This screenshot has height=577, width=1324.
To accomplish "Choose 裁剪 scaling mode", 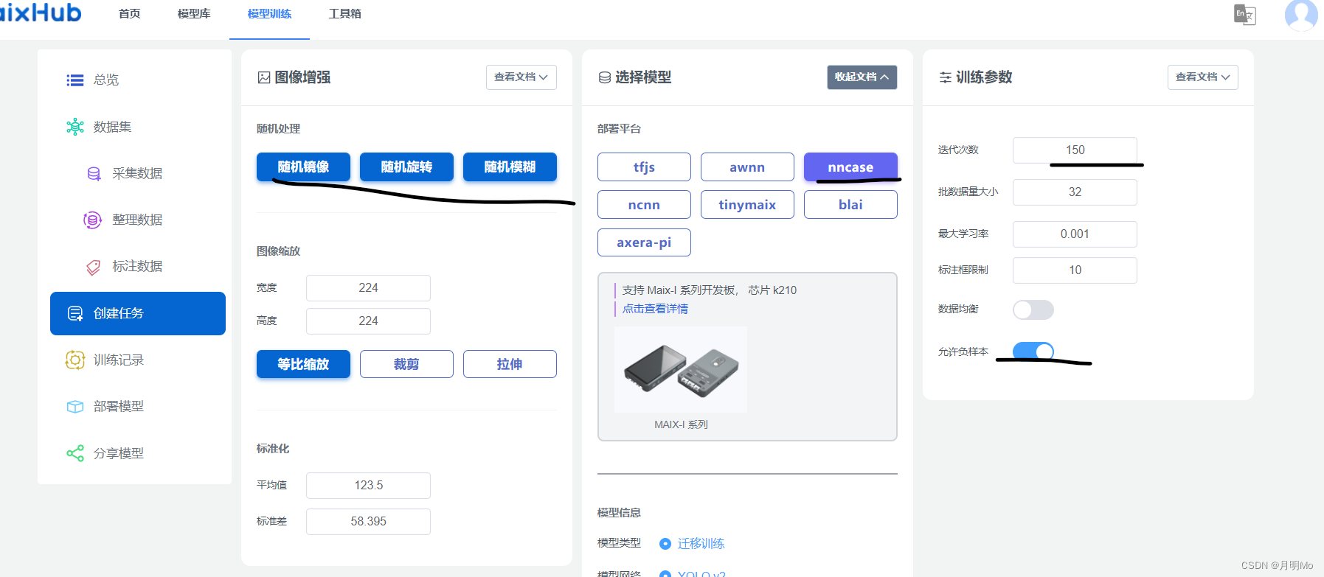I will click(x=406, y=364).
